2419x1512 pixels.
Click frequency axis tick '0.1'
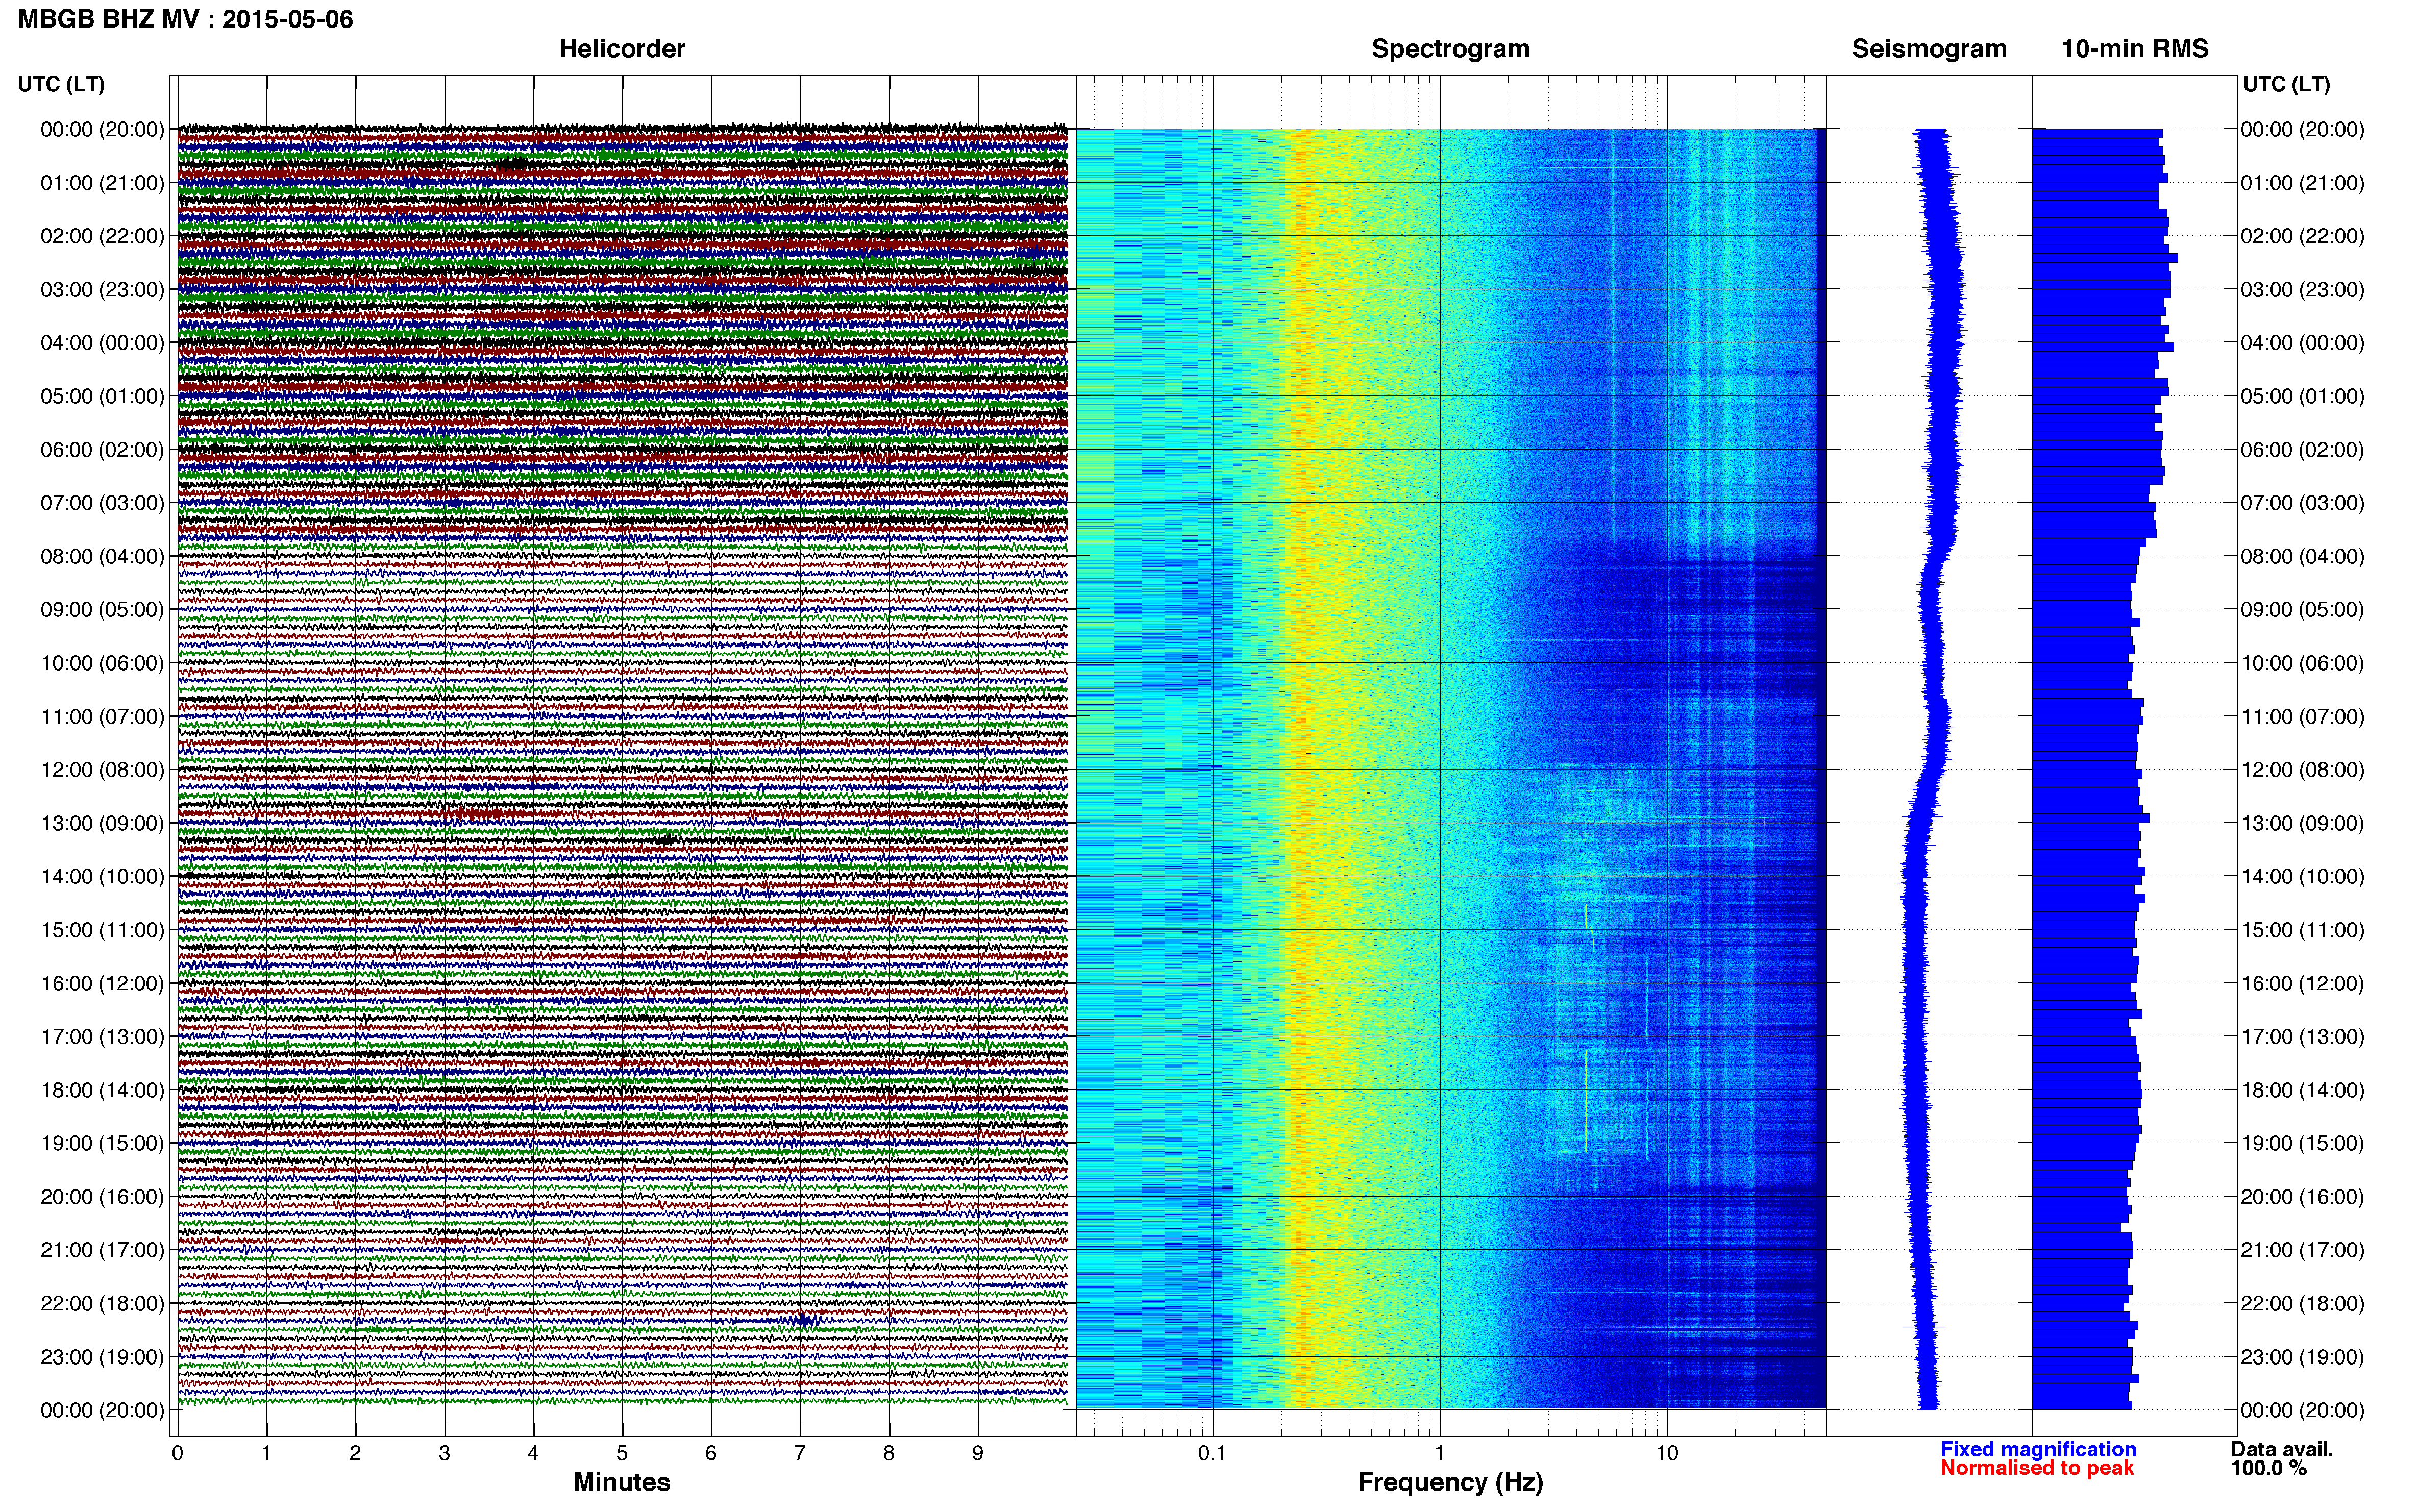coord(1212,1453)
